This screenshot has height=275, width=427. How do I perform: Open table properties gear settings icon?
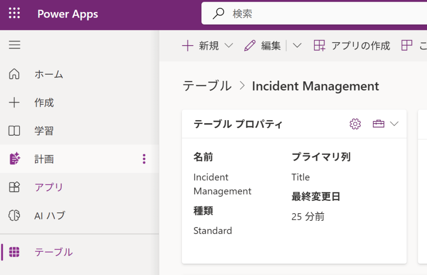355,124
